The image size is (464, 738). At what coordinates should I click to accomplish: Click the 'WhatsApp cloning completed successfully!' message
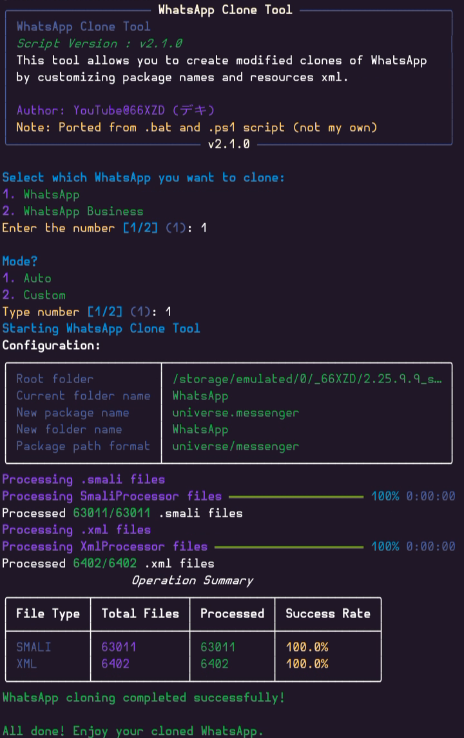pyautogui.click(x=144, y=697)
